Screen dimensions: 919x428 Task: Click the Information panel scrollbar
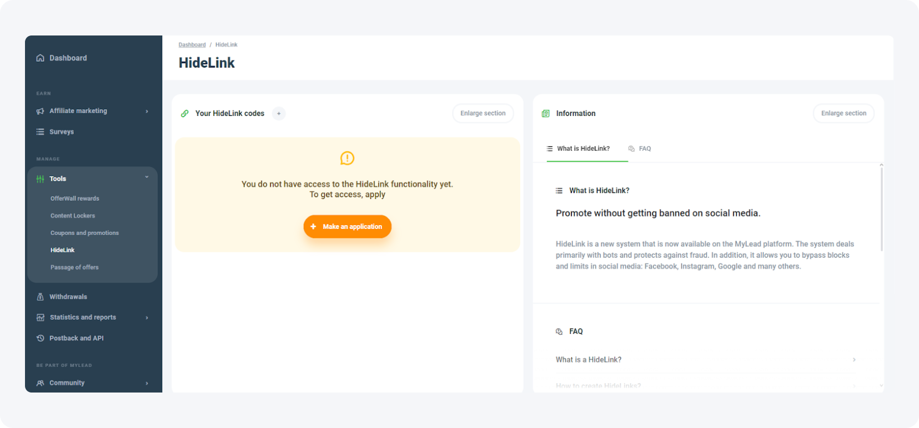[881, 210]
